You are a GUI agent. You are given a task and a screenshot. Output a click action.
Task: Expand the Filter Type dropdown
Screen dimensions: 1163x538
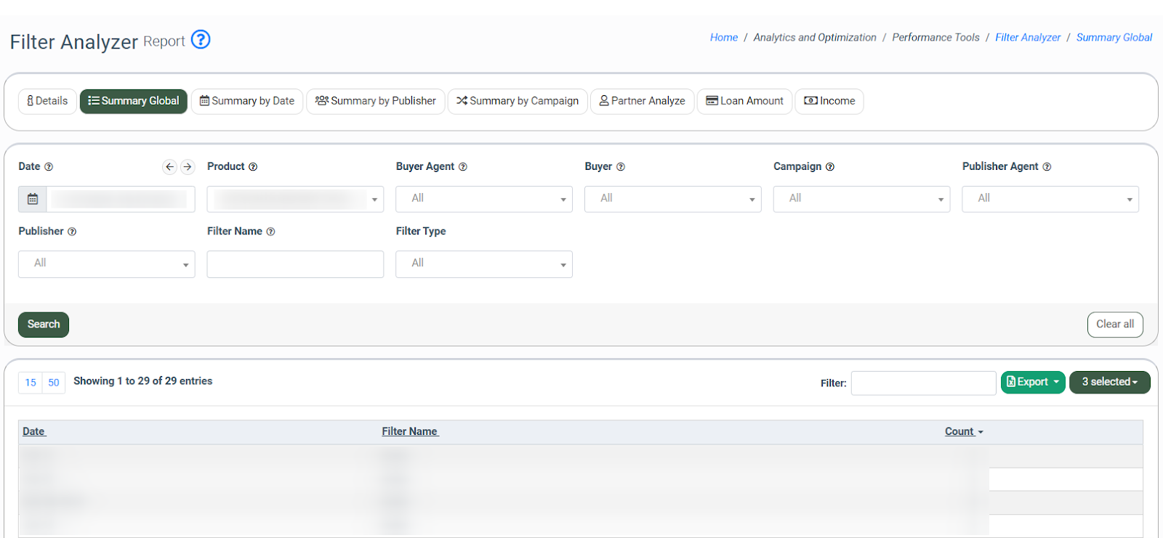click(483, 264)
